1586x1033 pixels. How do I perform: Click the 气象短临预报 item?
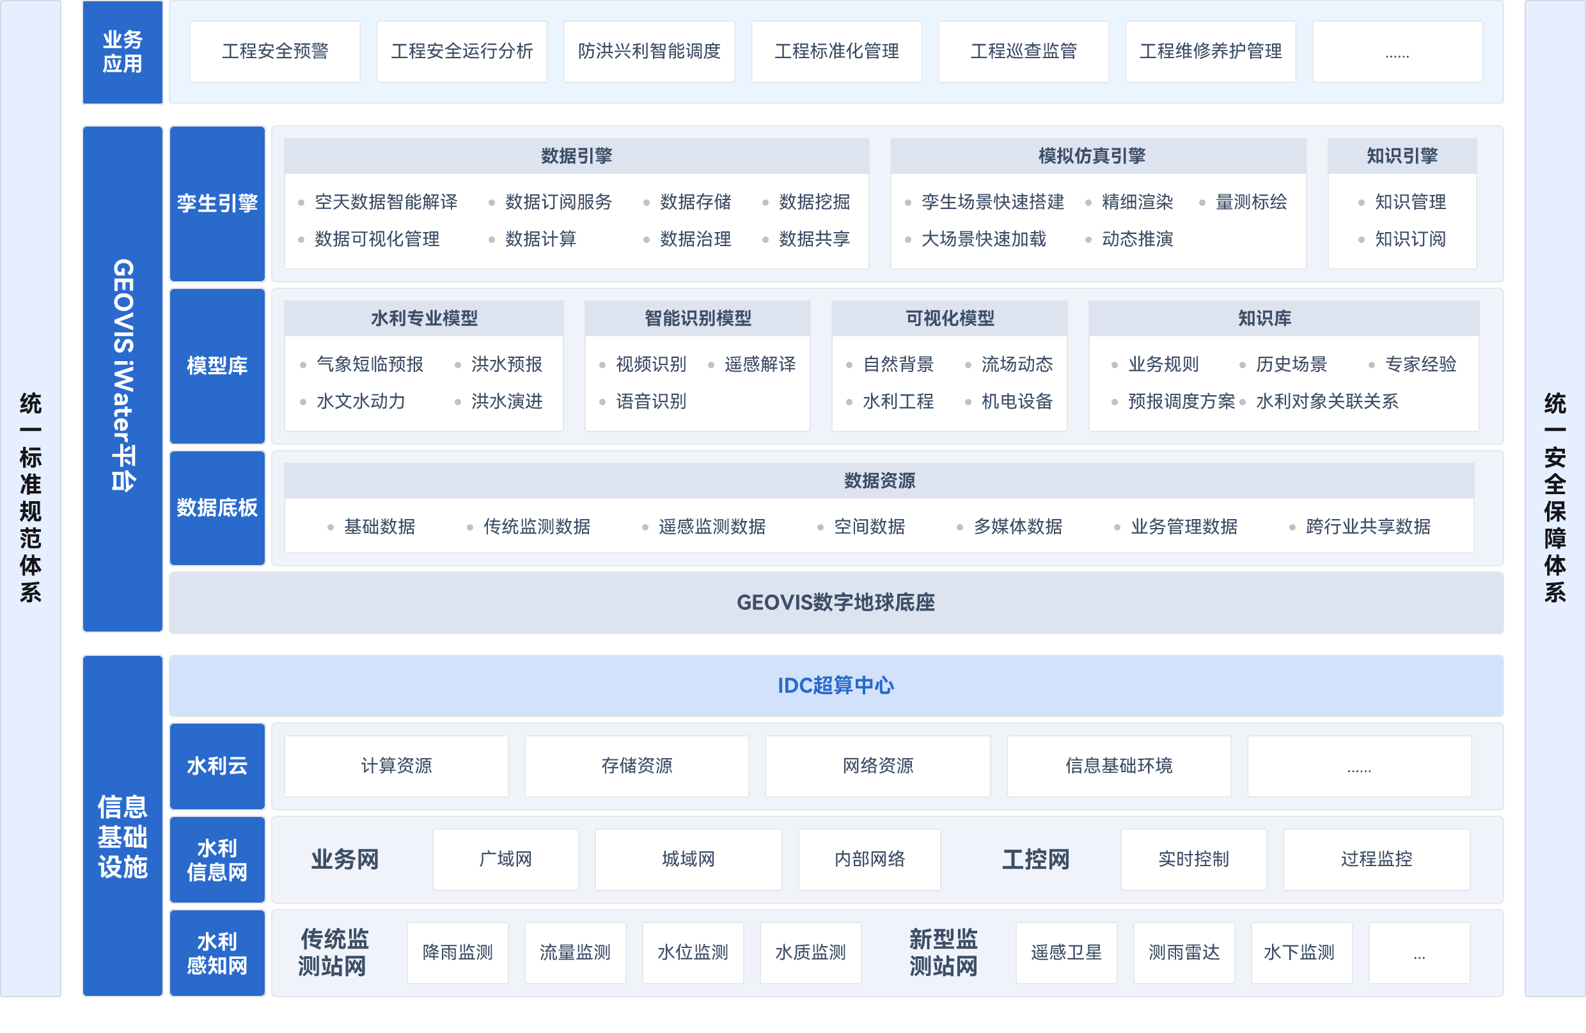[x=370, y=364]
